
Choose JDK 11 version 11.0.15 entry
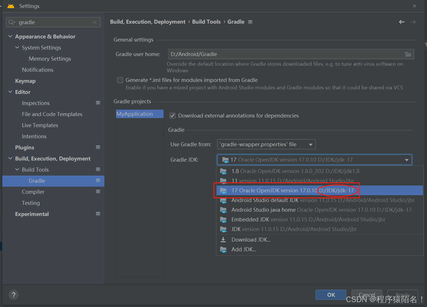(x=320, y=181)
